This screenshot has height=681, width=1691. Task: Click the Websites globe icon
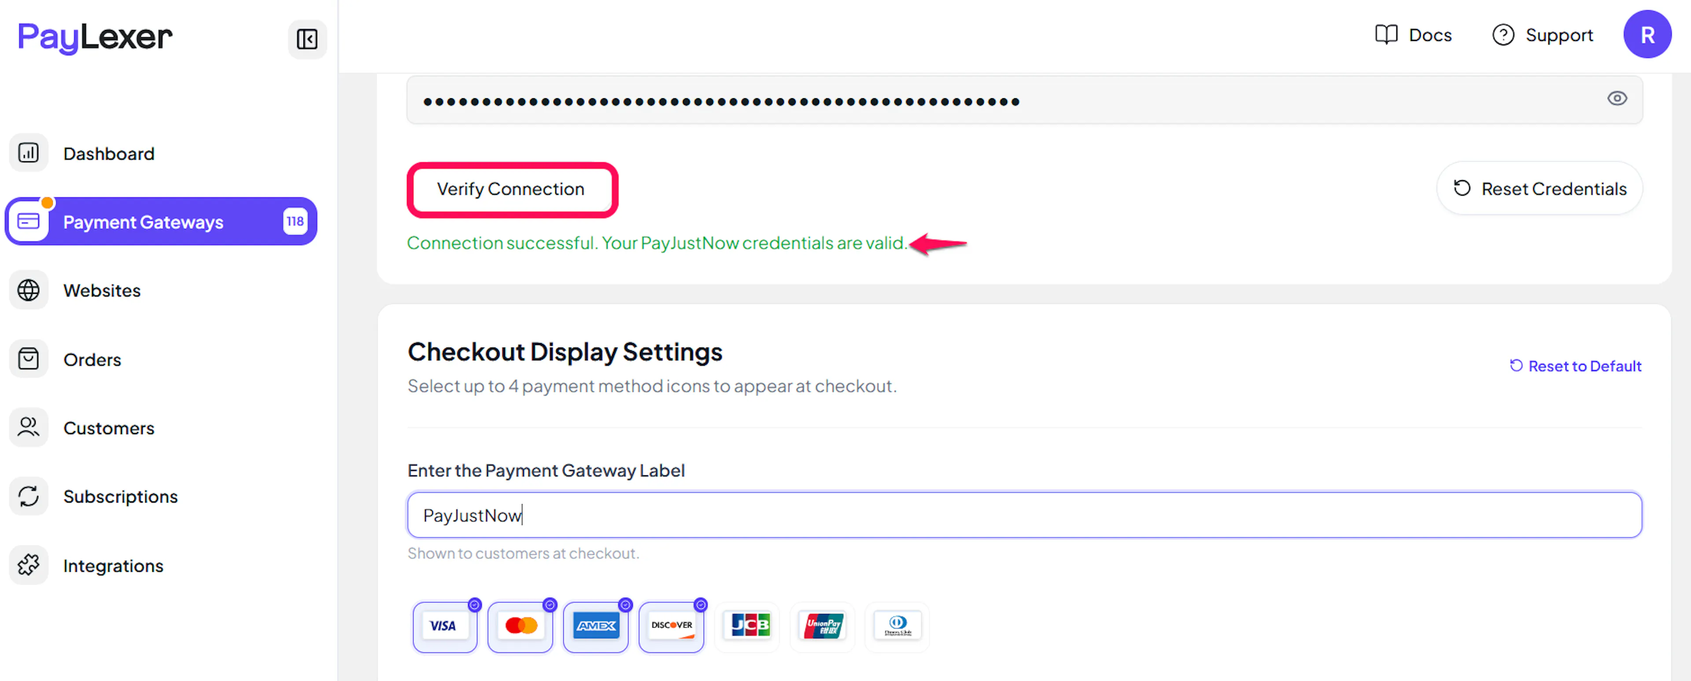28,290
